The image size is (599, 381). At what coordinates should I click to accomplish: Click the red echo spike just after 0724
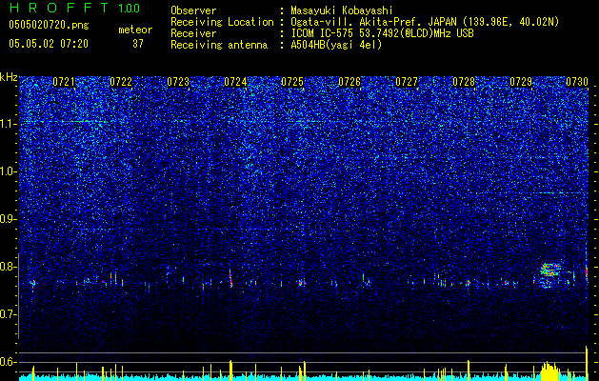tap(230, 279)
